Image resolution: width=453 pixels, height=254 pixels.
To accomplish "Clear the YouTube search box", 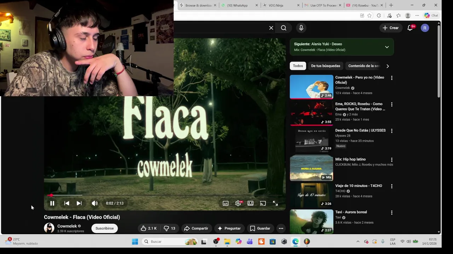I will (x=271, y=28).
